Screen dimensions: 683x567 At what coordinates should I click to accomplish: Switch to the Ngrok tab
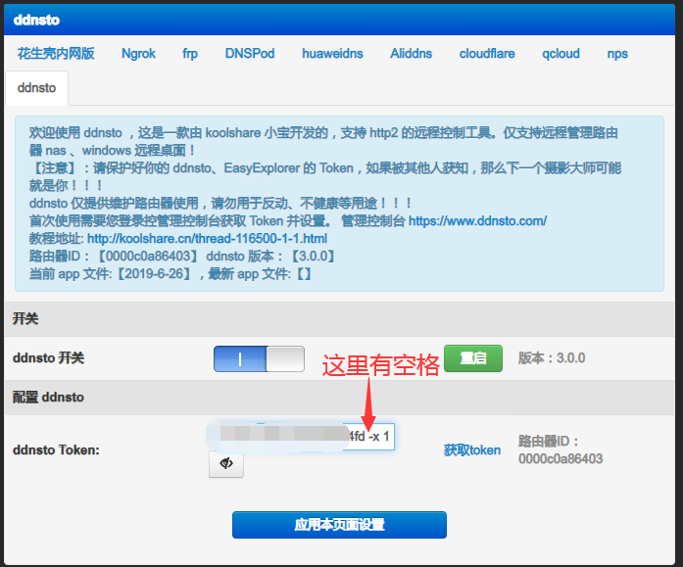[x=139, y=54]
